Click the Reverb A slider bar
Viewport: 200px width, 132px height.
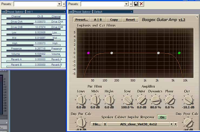[34, 61]
